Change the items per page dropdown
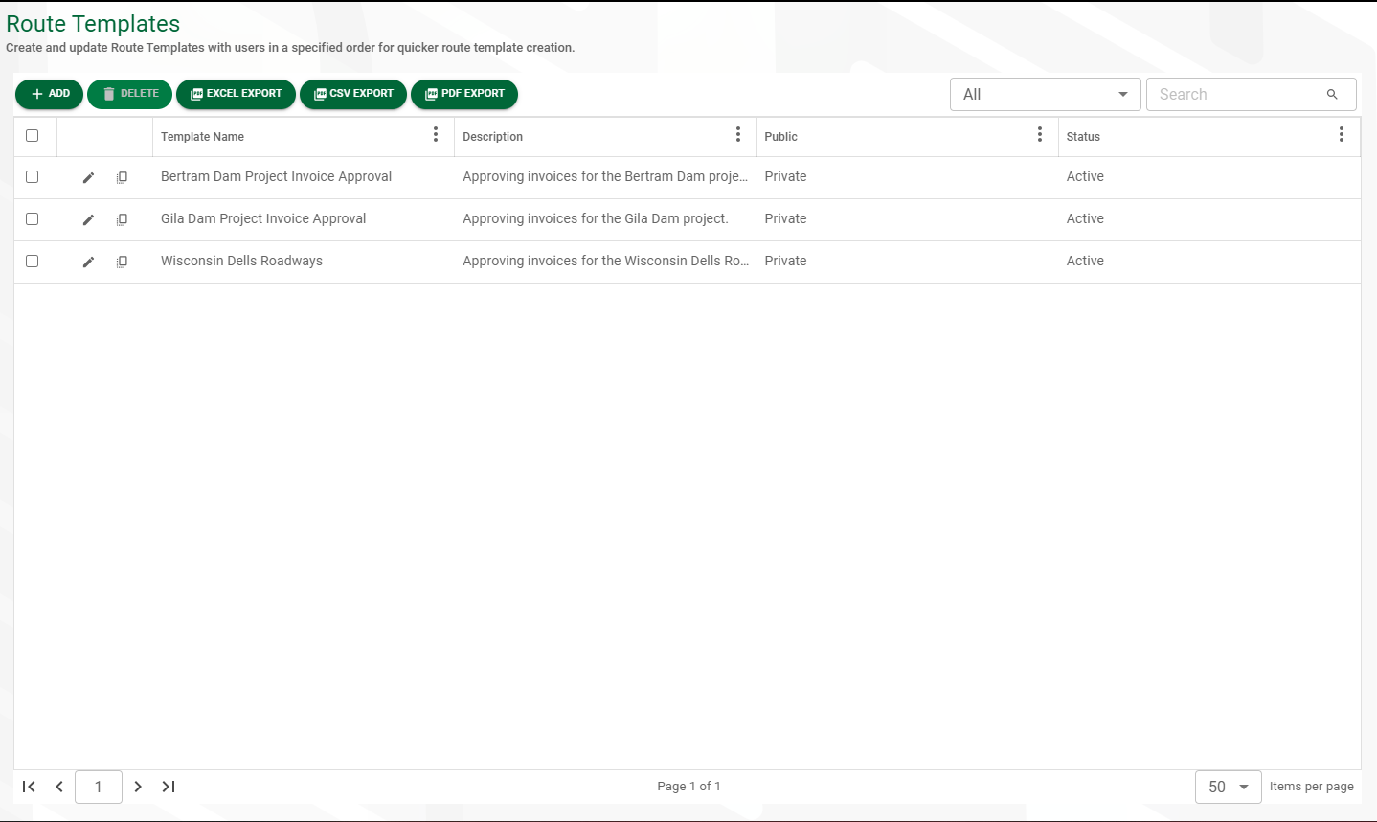The width and height of the screenshot is (1377, 822). [x=1229, y=787]
